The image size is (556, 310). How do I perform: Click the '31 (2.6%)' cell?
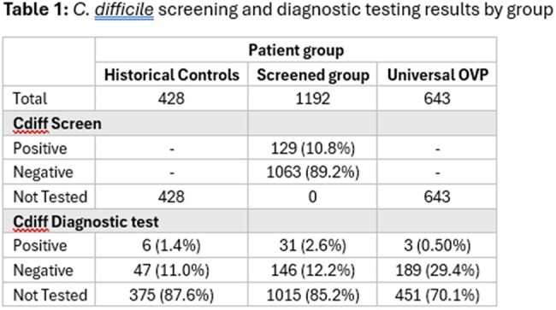click(313, 245)
